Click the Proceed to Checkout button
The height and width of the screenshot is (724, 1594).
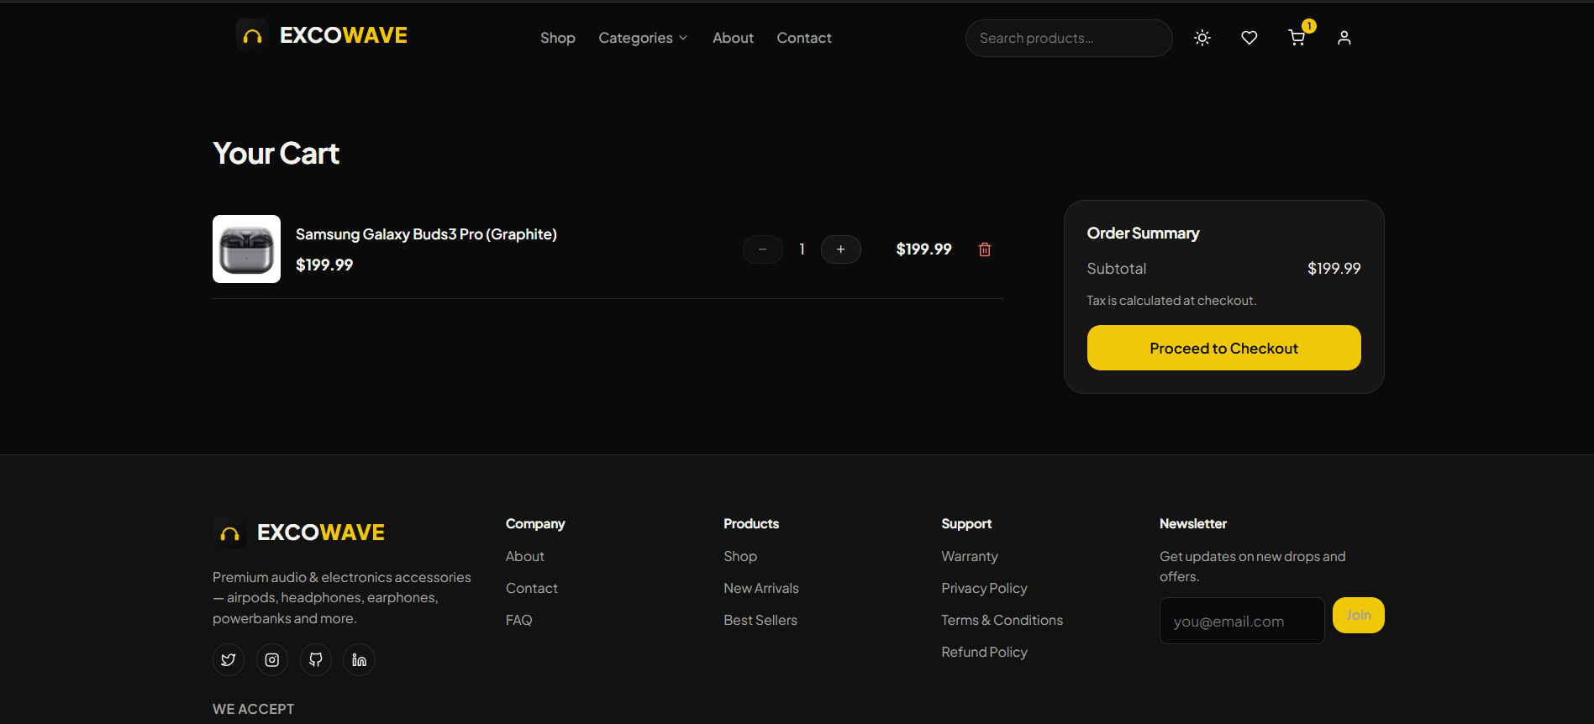point(1224,348)
